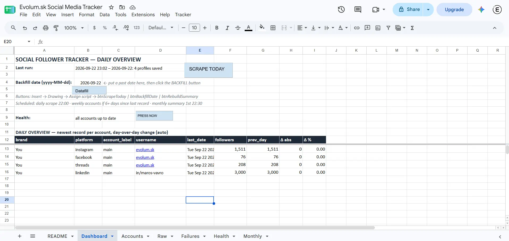Open the evolum.sk link in the instagram row
Image resolution: width=509 pixels, height=241 pixels.
click(145, 150)
